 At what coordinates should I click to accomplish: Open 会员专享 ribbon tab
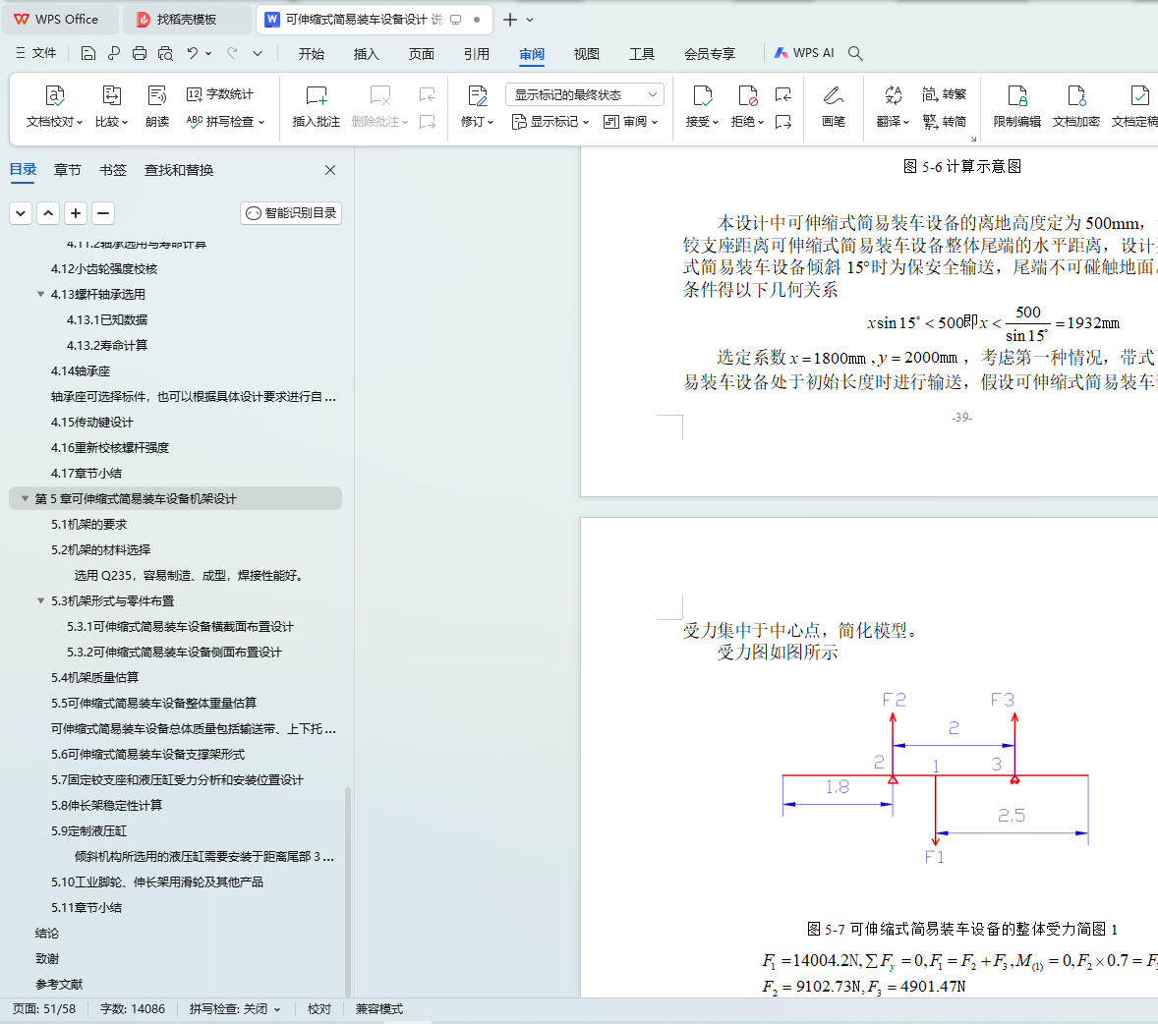710,53
